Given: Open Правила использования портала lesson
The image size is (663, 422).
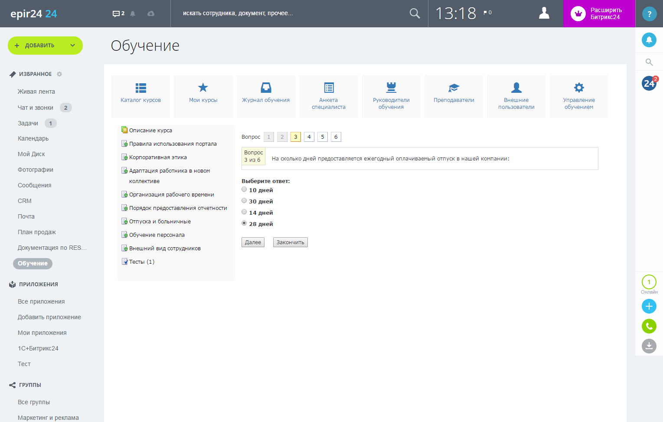Looking at the screenshot, I should click(173, 144).
